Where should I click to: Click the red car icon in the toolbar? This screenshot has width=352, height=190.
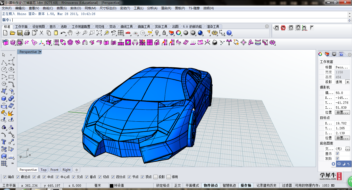[x=128, y=33]
